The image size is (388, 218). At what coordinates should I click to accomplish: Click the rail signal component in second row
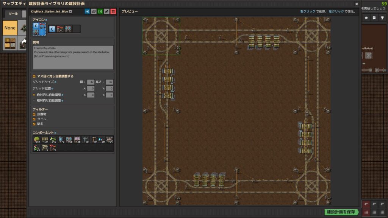pos(37,148)
